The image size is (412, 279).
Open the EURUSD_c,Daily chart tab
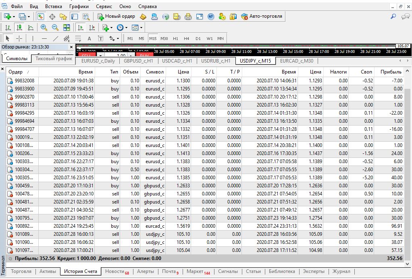(98, 61)
